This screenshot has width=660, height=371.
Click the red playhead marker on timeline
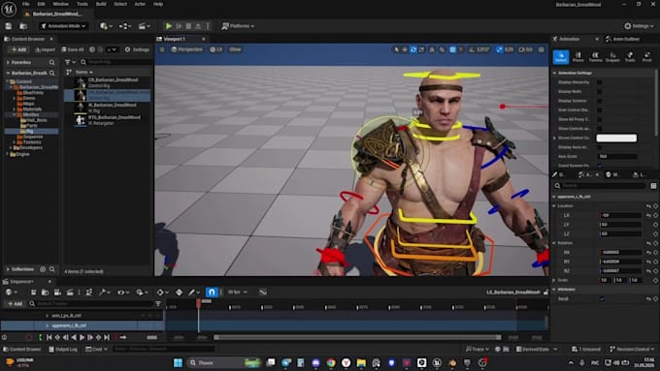point(198,302)
